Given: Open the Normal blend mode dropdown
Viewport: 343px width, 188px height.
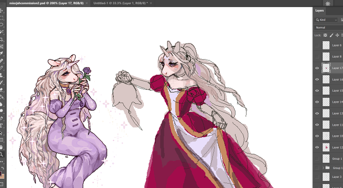Looking at the screenshot, I should (329, 28).
